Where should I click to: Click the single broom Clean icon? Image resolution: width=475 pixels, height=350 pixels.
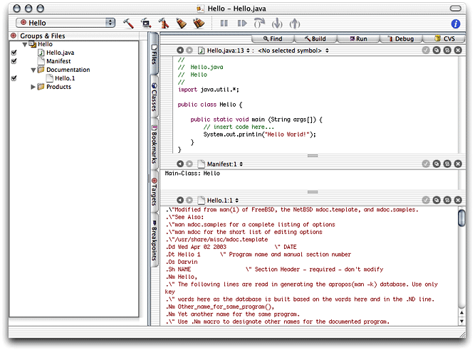click(x=181, y=23)
